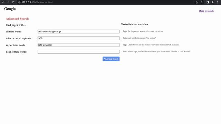221x124 pixels.
Task: Click the Back to search link
Action: coord(206,11)
